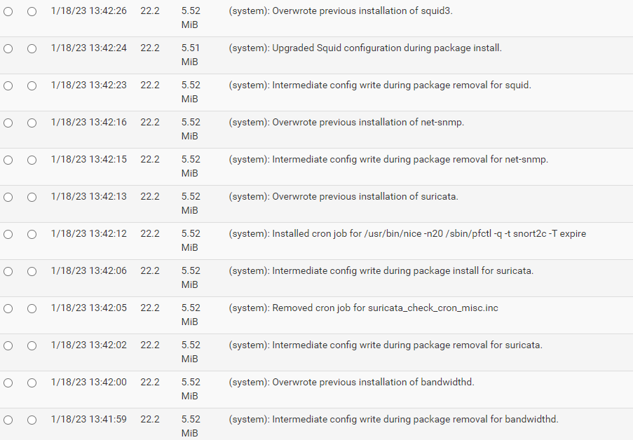Viewport: 633px width, 440px height.
Task: Select left diff radio in 13:42:02 row
Action: pos(8,346)
